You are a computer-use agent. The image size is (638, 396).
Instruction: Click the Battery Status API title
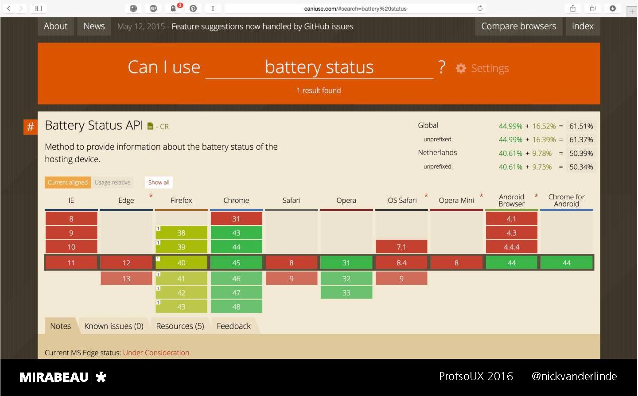(x=94, y=125)
